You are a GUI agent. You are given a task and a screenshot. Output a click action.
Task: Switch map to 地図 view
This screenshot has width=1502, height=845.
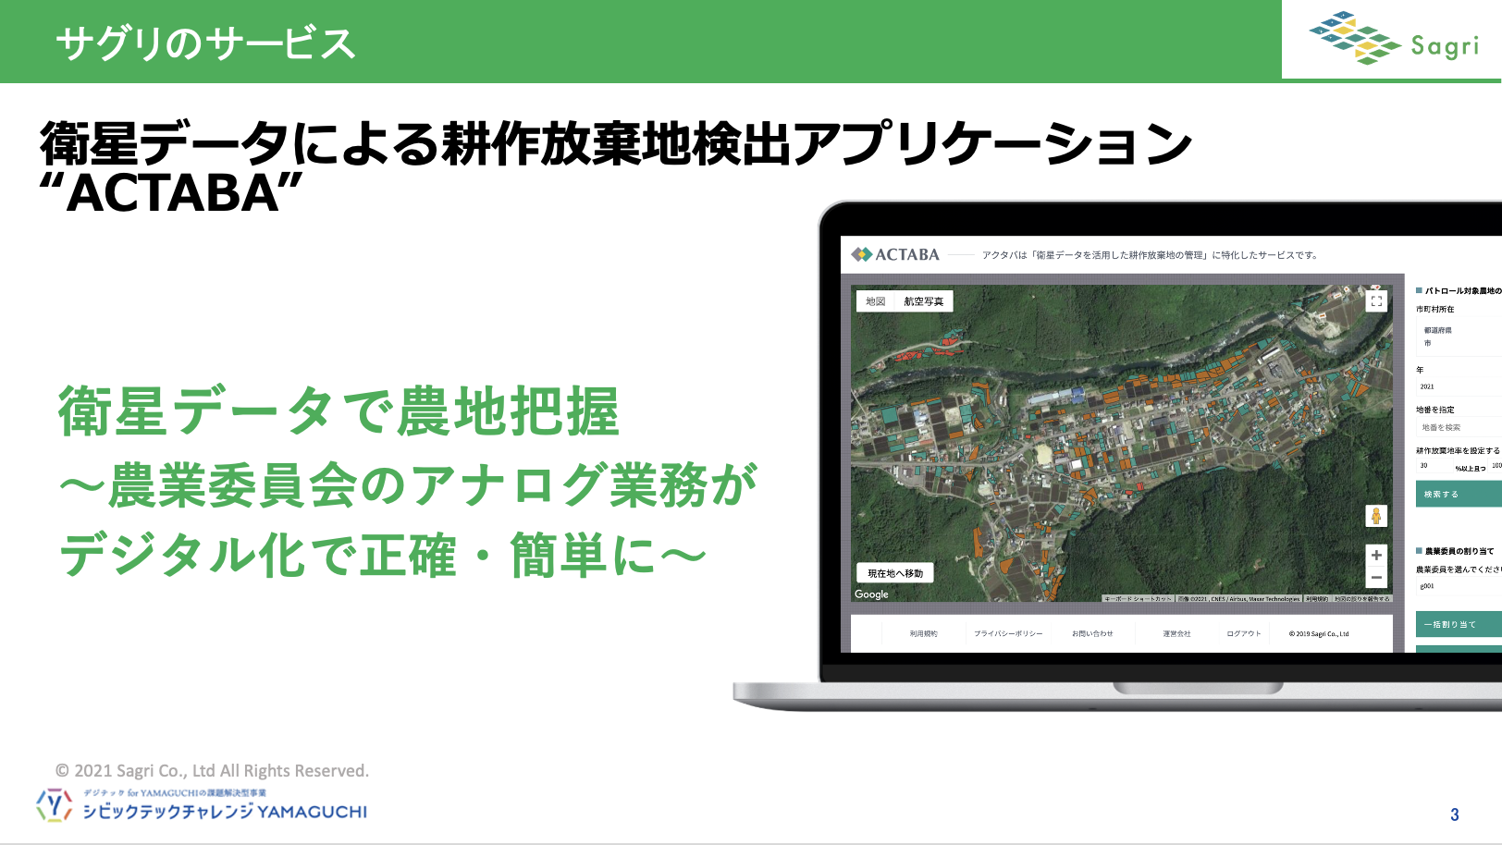pyautogui.click(x=876, y=301)
